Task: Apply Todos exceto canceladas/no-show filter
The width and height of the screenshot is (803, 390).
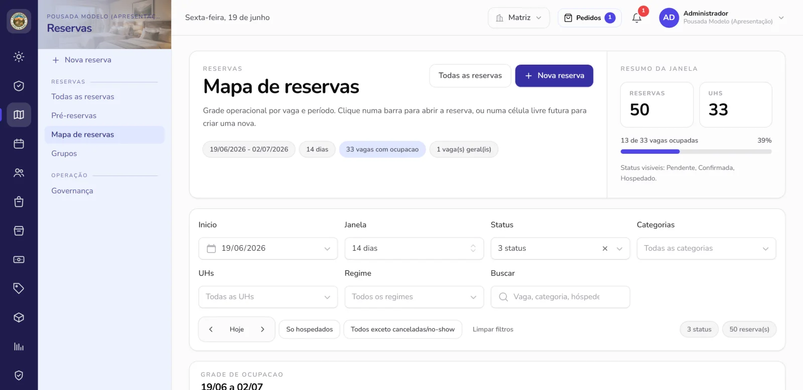Action: (403, 329)
